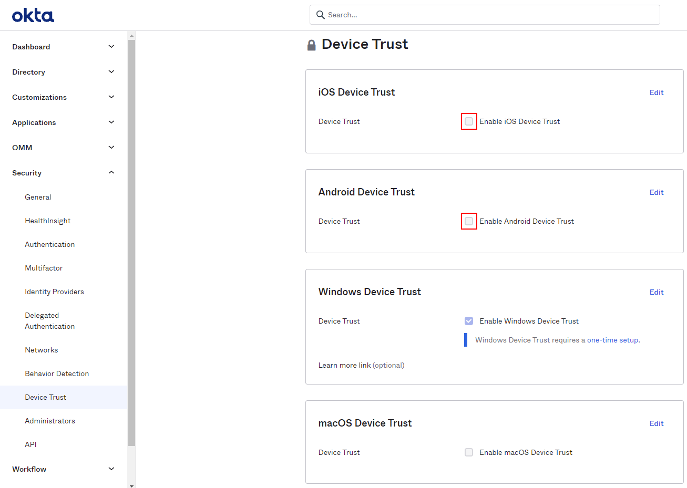The image size is (687, 488).
Task: Click the search magnifier icon
Action: 320,15
